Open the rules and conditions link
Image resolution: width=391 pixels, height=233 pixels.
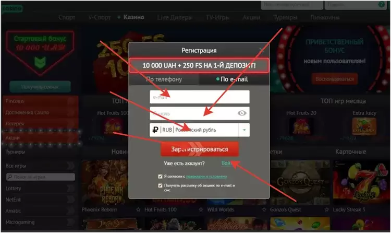[x=206, y=177]
